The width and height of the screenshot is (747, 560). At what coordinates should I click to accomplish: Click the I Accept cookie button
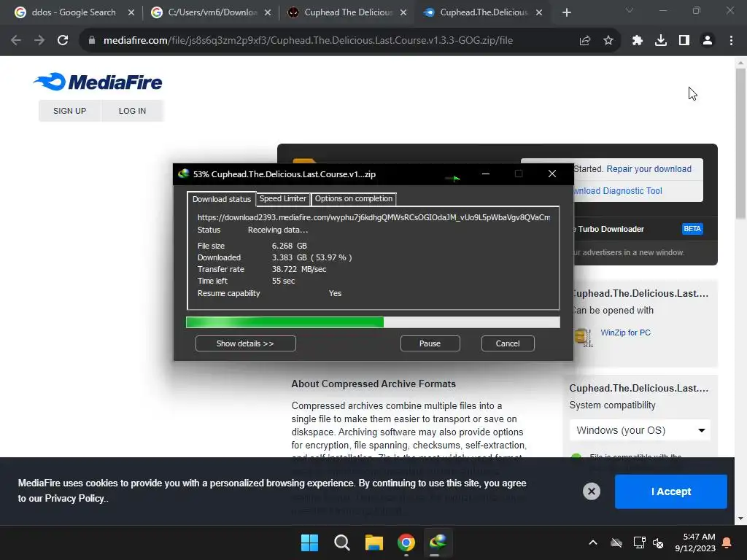[x=671, y=491]
